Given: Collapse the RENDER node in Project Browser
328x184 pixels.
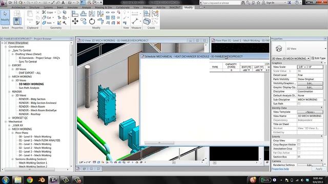Looking at the screenshot, I should (9, 91).
